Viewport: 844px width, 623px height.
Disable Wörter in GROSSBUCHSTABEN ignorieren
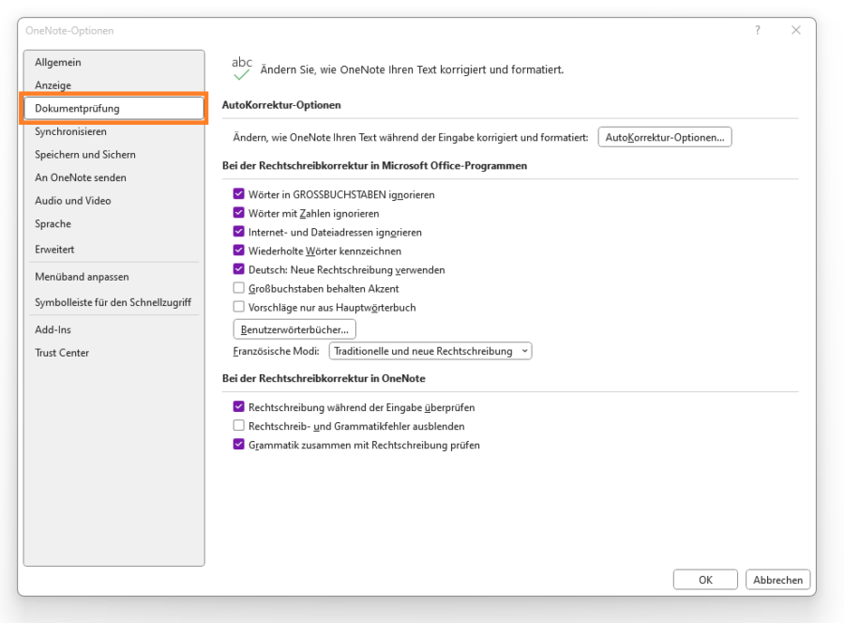tap(239, 194)
